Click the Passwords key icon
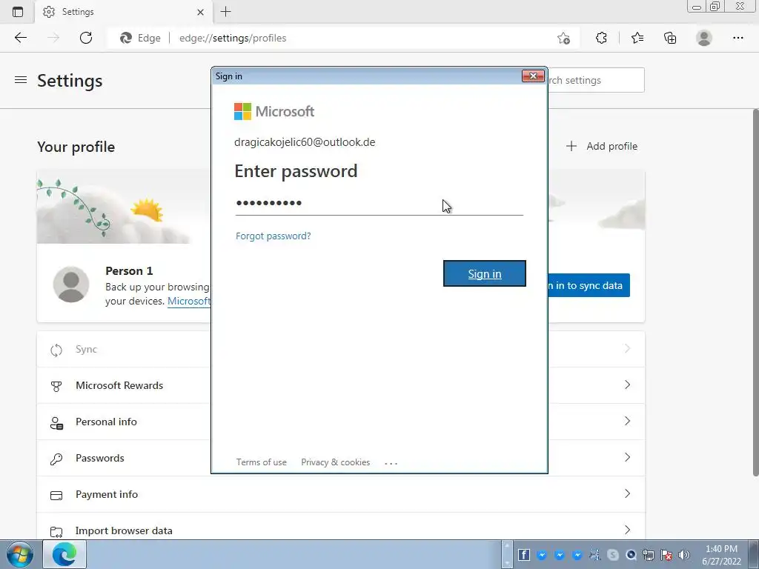The height and width of the screenshot is (569, 759). pos(56,459)
